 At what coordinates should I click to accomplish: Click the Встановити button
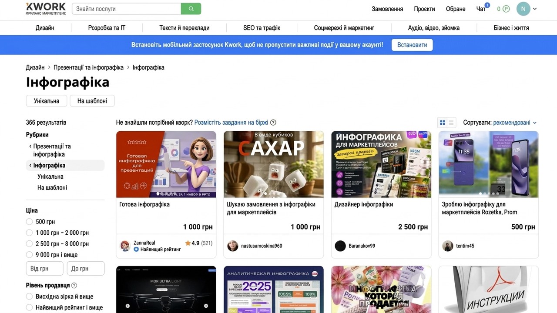click(x=412, y=45)
